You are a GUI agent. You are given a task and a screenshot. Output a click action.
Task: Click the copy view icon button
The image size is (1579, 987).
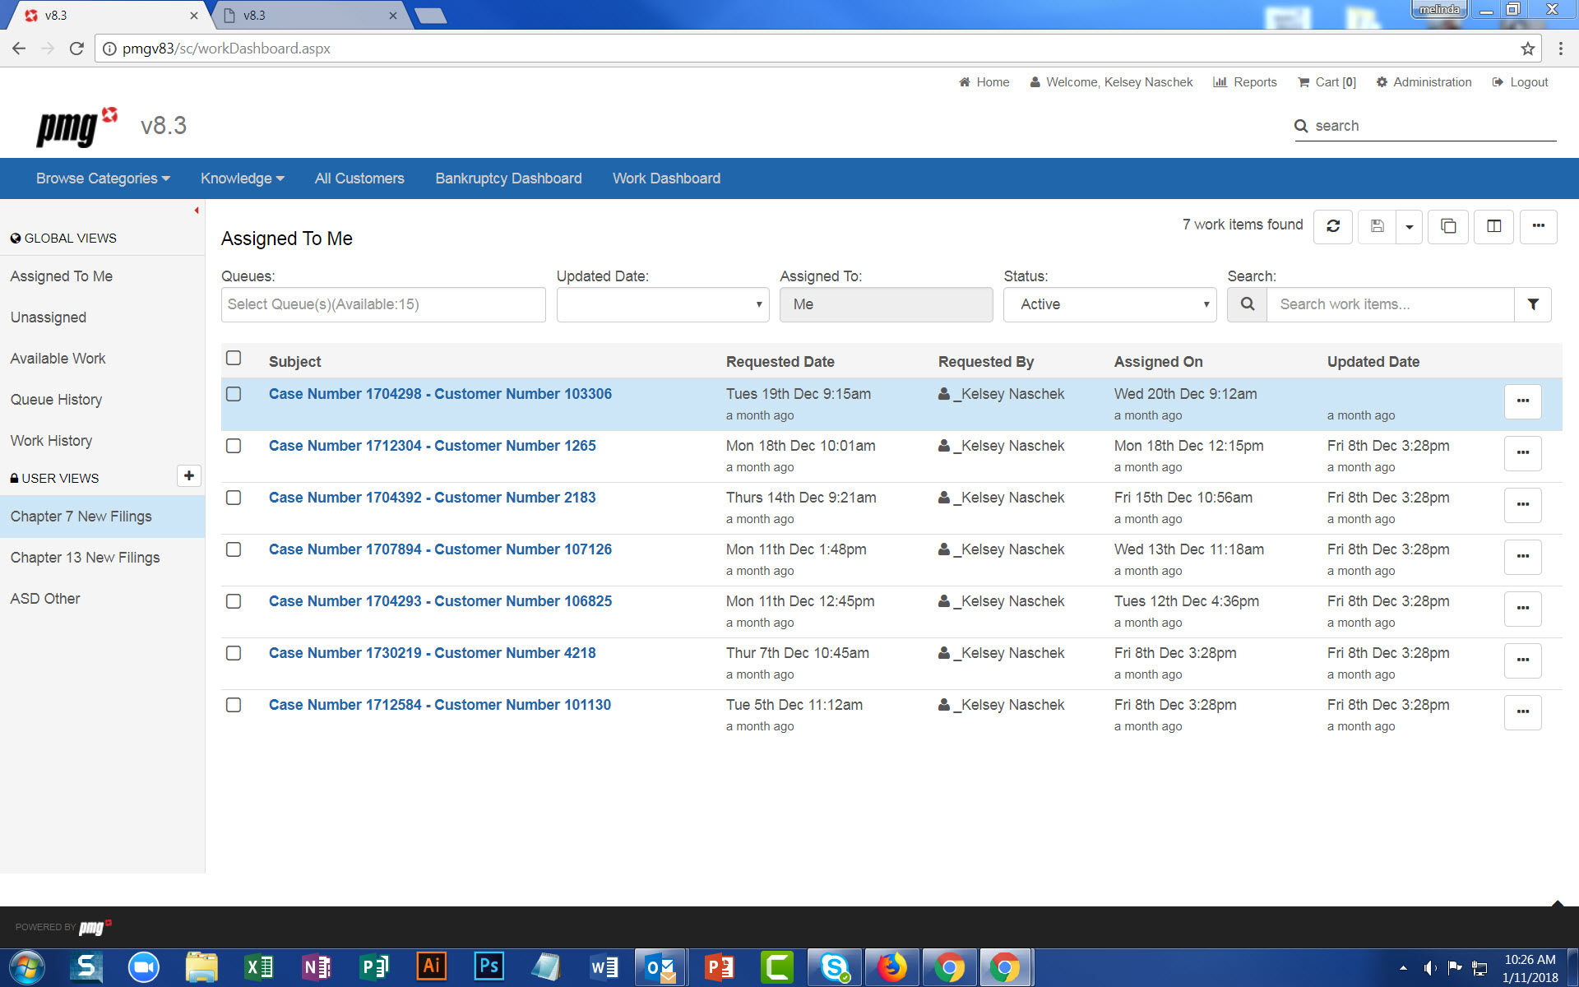pyautogui.click(x=1448, y=226)
